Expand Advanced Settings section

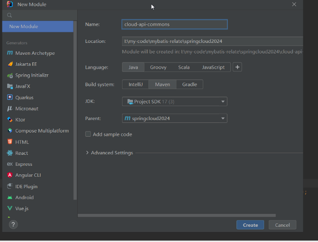point(87,152)
